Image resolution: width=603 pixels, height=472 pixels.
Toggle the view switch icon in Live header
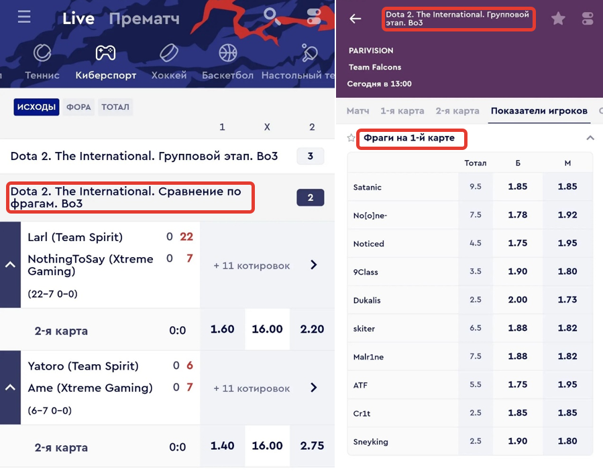tap(314, 17)
